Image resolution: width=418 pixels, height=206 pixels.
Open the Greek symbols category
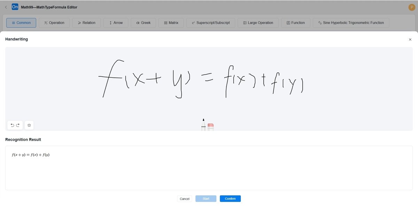[143, 22]
